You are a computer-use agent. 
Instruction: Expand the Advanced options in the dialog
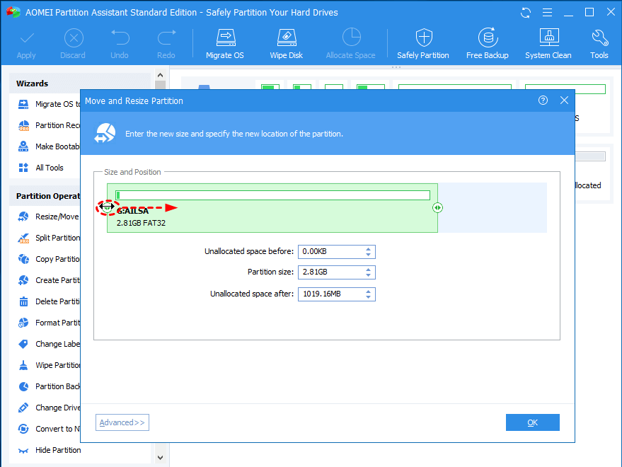click(x=122, y=422)
